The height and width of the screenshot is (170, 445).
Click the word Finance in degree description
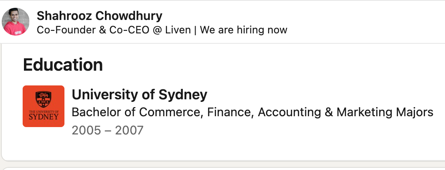(229, 112)
